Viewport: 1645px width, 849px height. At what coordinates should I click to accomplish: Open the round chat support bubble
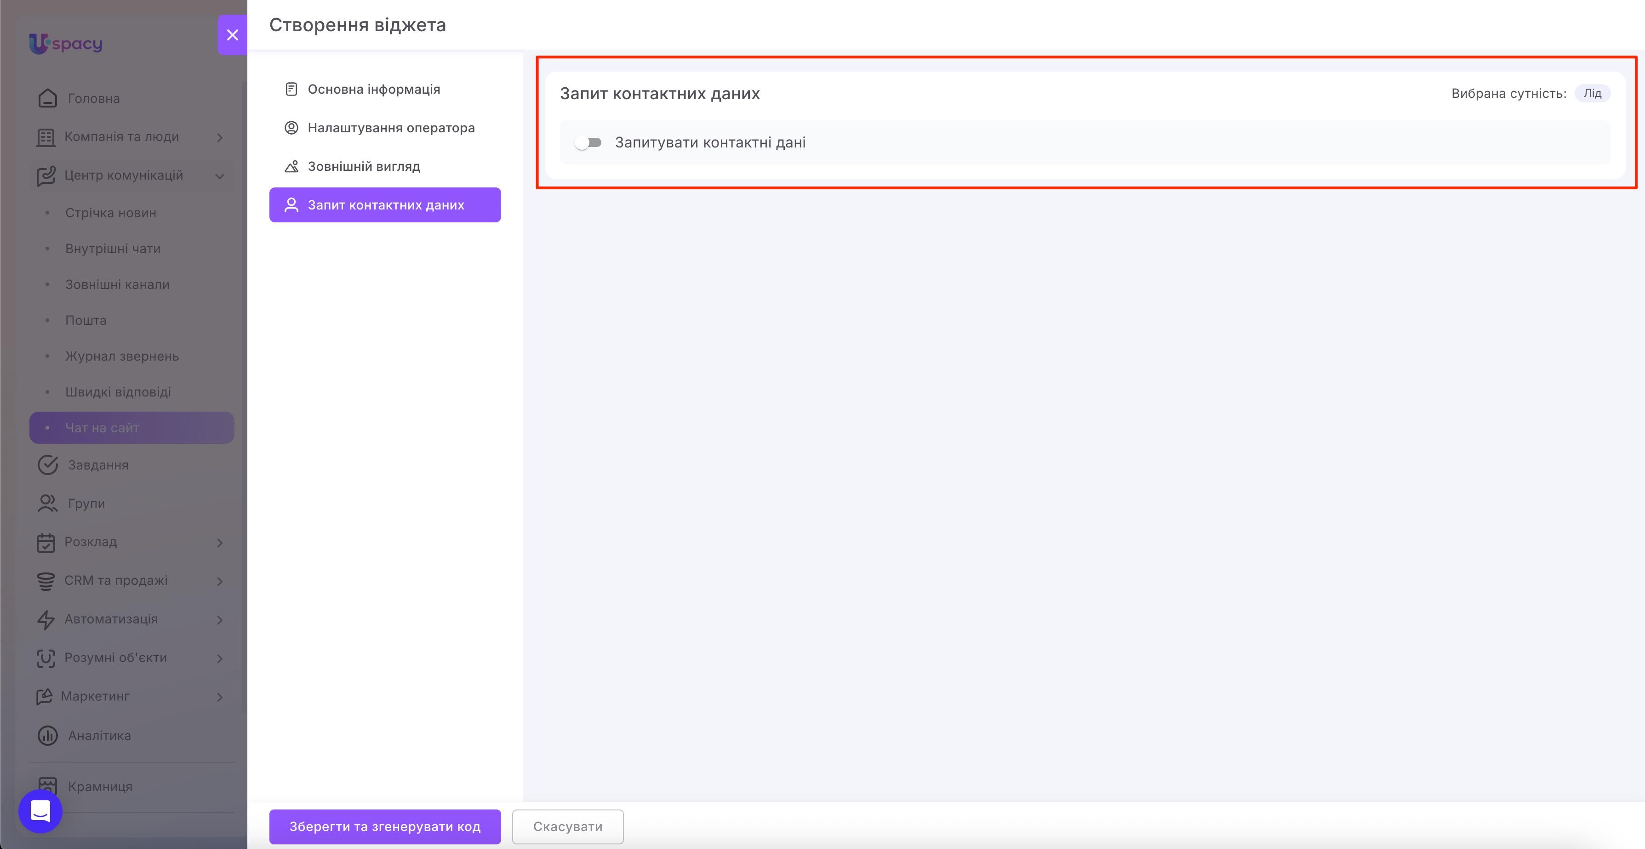point(40,811)
